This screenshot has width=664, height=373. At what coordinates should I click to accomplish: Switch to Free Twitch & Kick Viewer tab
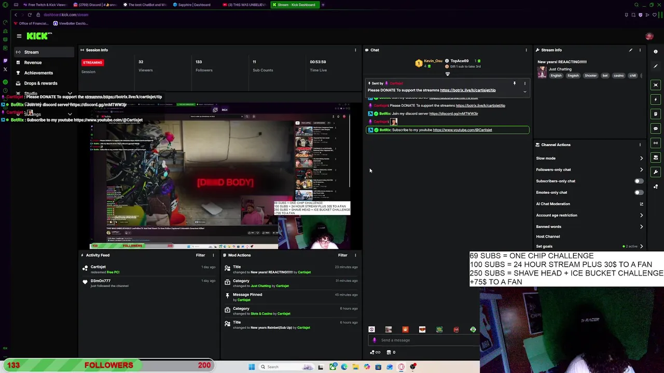click(45, 5)
